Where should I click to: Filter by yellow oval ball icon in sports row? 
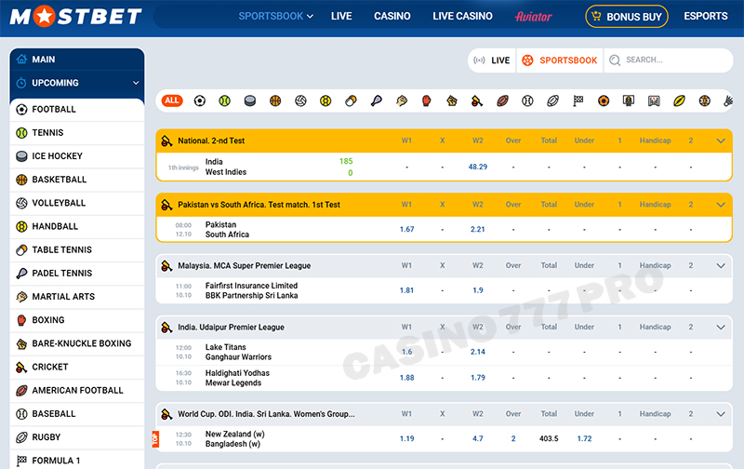pyautogui.click(x=679, y=100)
